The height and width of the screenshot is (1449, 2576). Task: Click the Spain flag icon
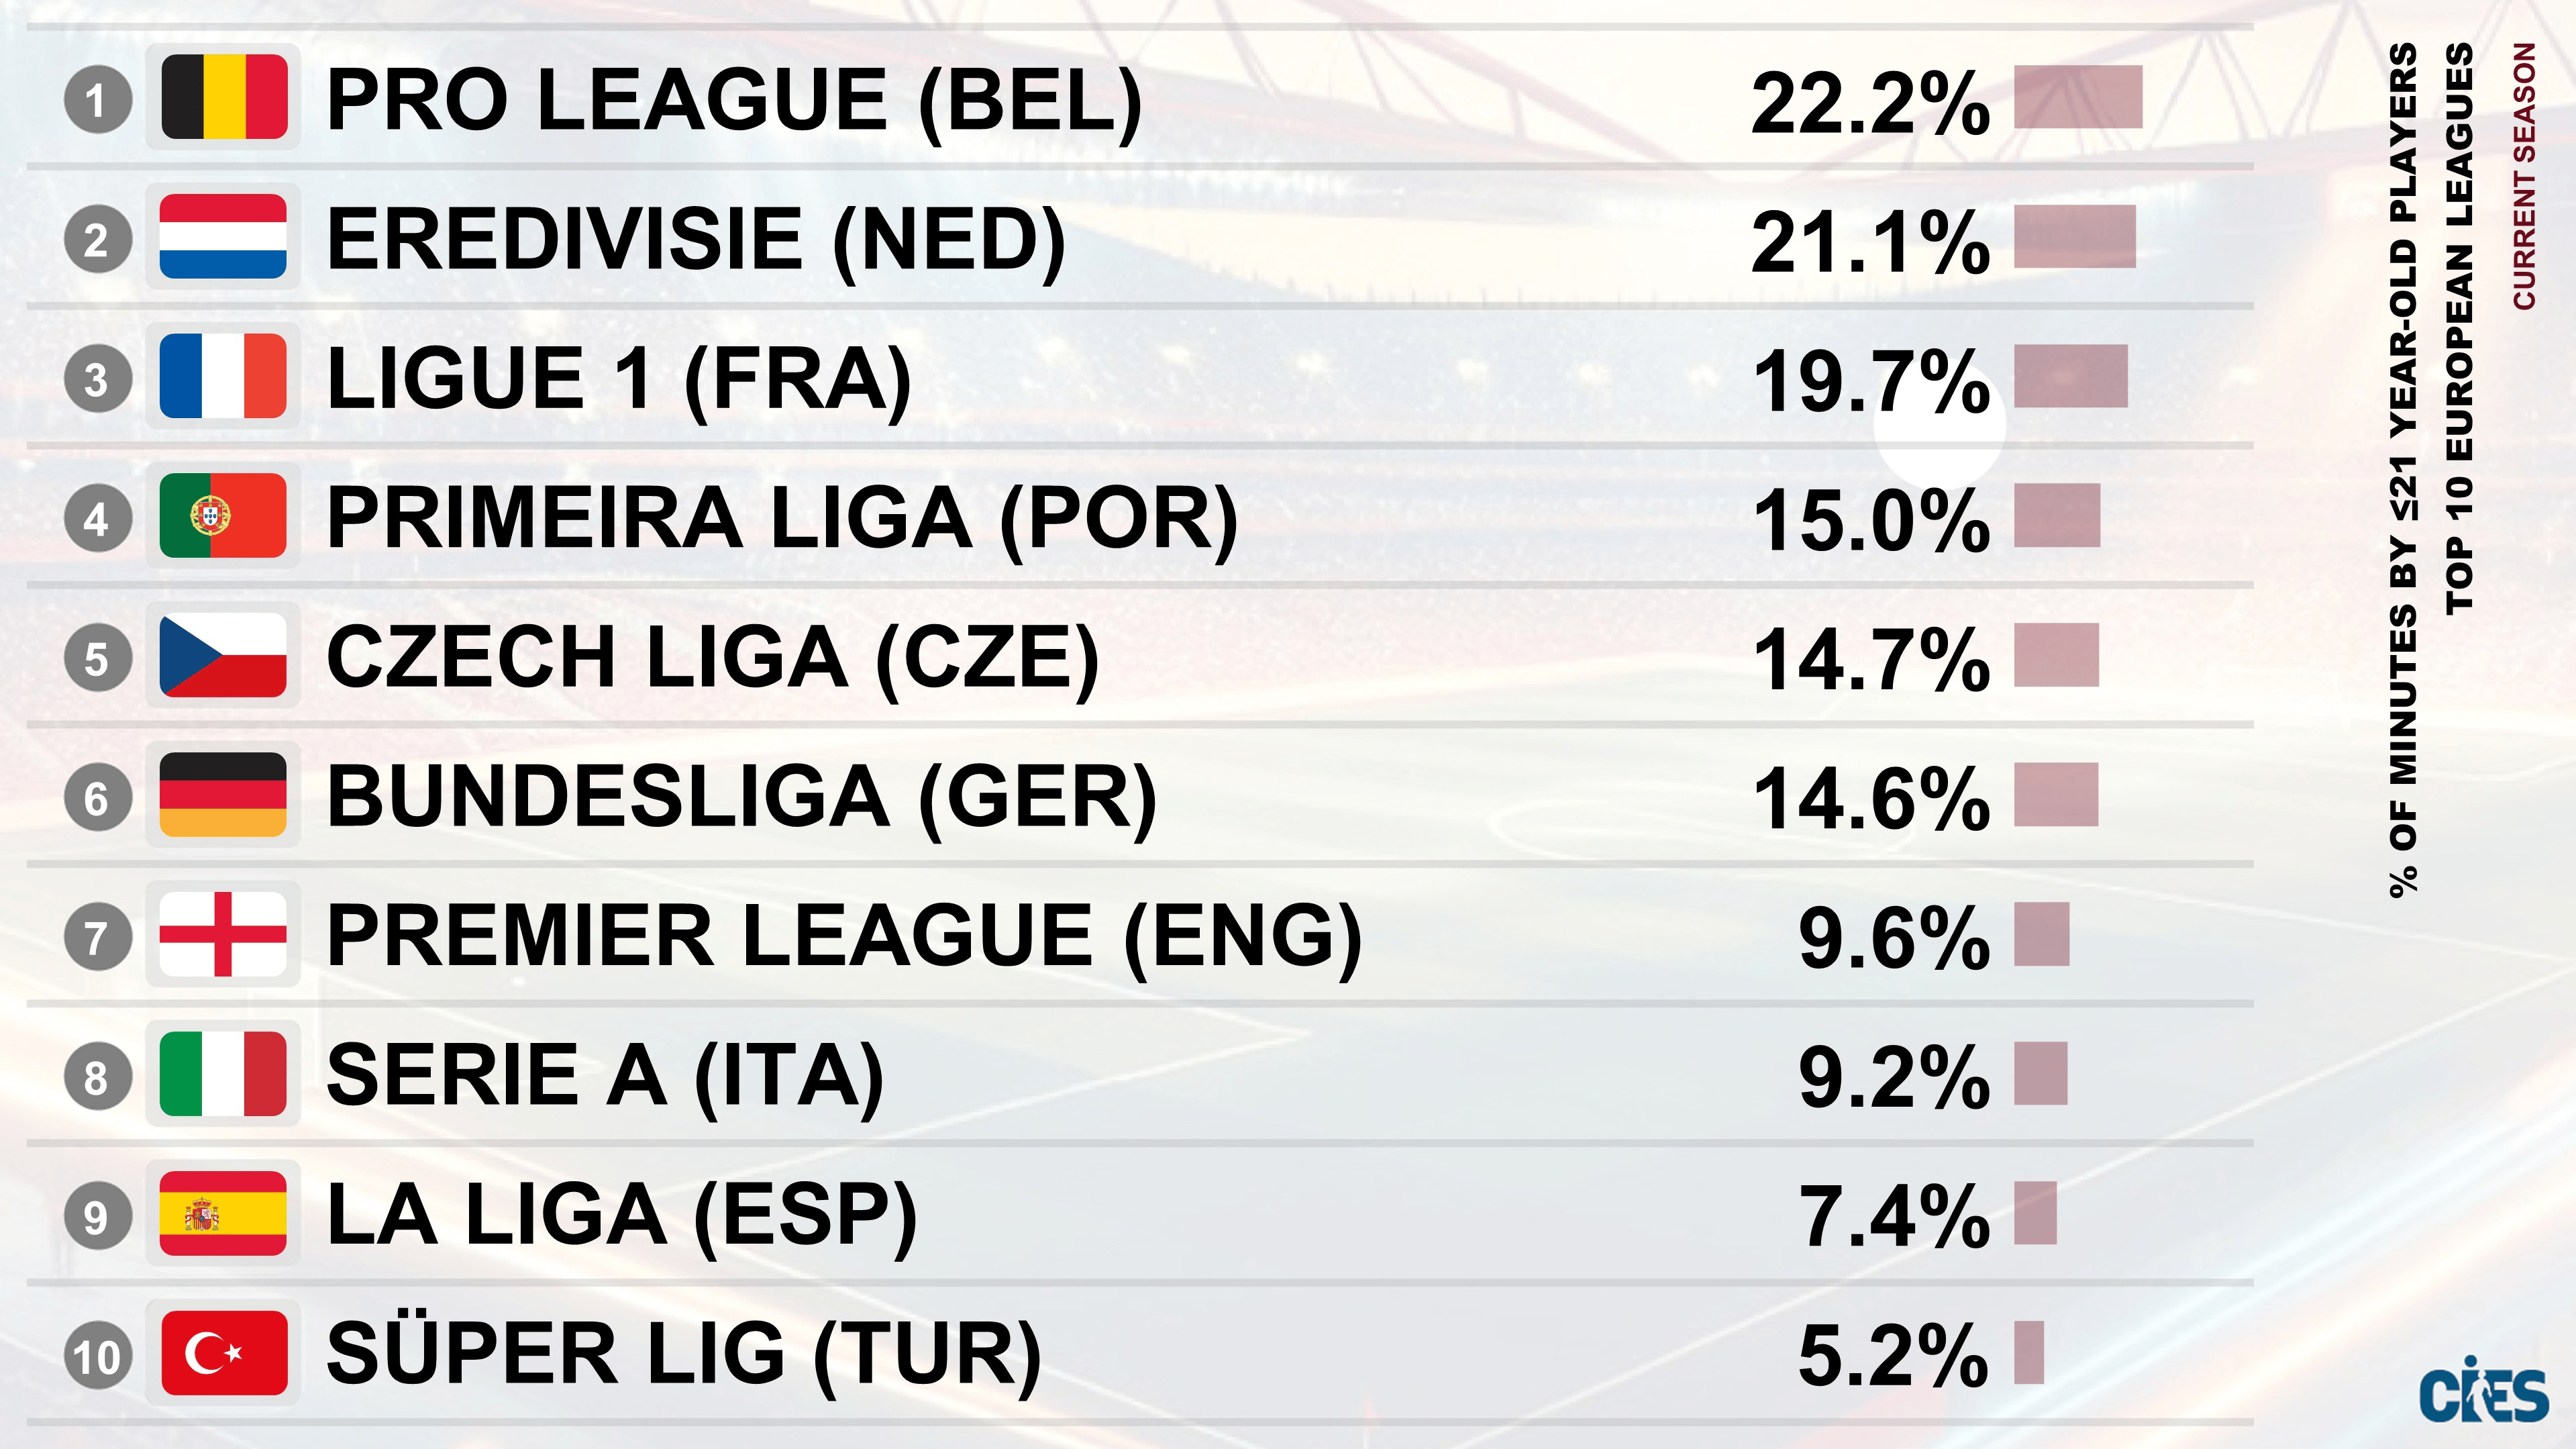click(x=224, y=1214)
